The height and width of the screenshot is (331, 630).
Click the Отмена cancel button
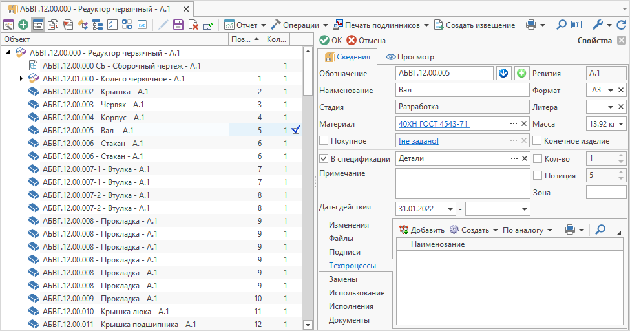(366, 40)
